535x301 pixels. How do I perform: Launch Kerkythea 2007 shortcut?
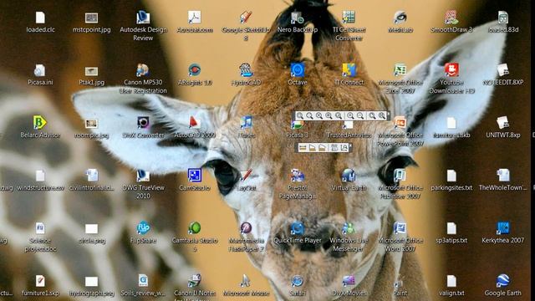coord(503,228)
